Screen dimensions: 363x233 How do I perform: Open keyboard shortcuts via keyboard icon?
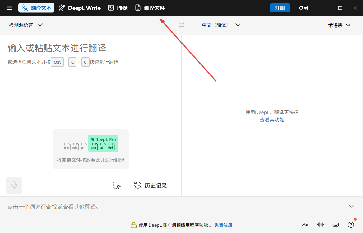(335, 224)
